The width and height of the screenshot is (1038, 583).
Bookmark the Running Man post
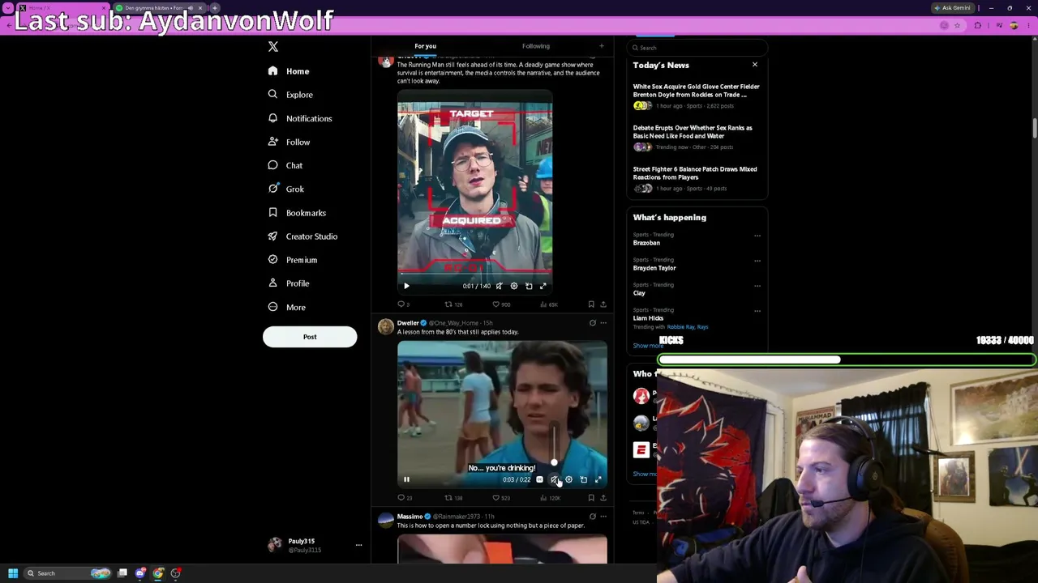click(591, 304)
